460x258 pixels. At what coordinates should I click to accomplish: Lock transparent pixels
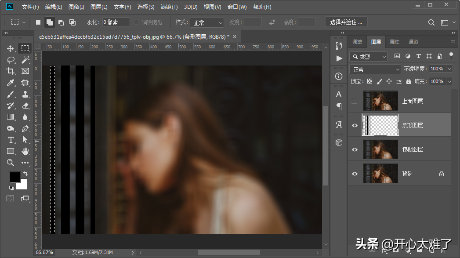(x=369, y=81)
